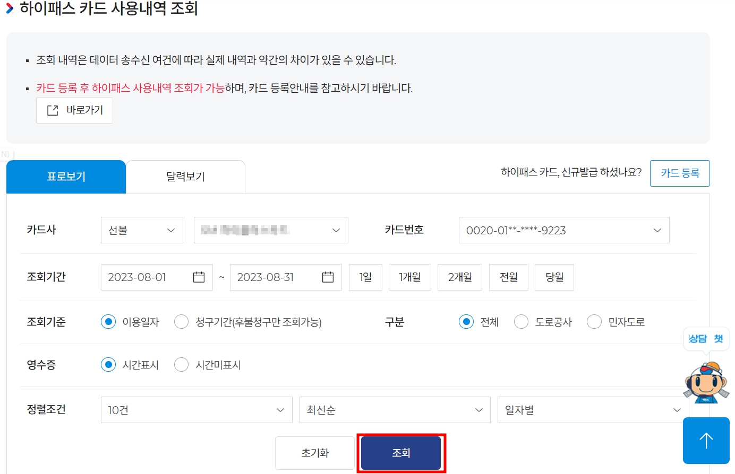735x474 pixels.
Task: Open the 일자별 grouping dropdown
Action: tap(593, 409)
